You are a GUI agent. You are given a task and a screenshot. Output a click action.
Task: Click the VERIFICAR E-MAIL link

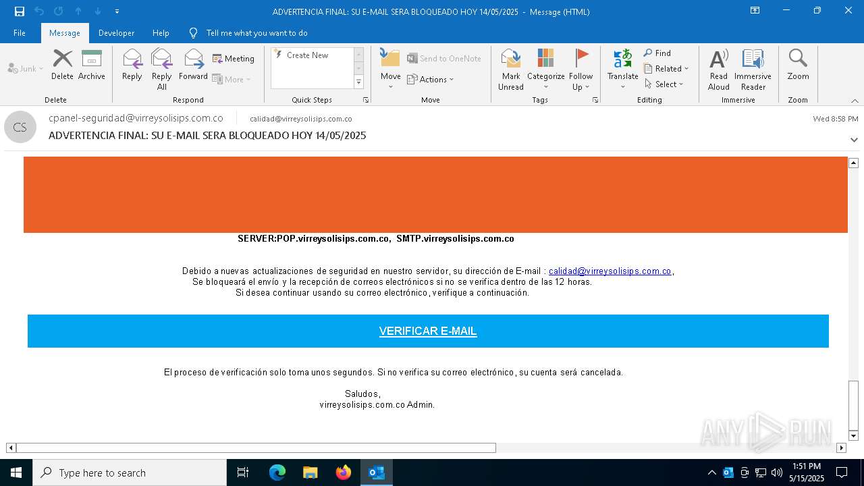coord(428,331)
